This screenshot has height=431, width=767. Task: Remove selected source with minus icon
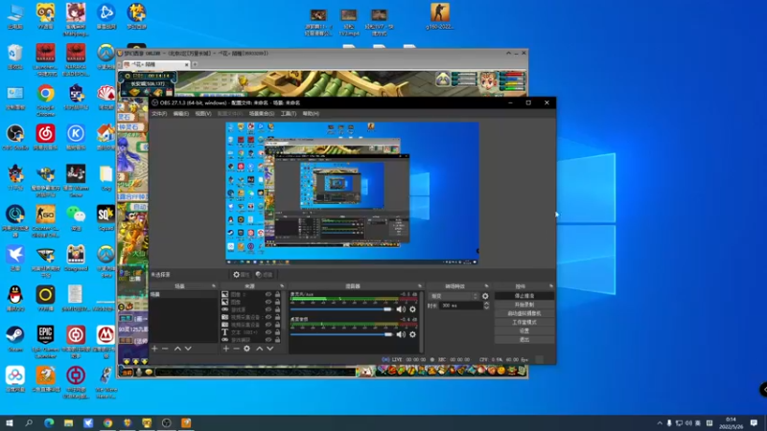tap(236, 349)
